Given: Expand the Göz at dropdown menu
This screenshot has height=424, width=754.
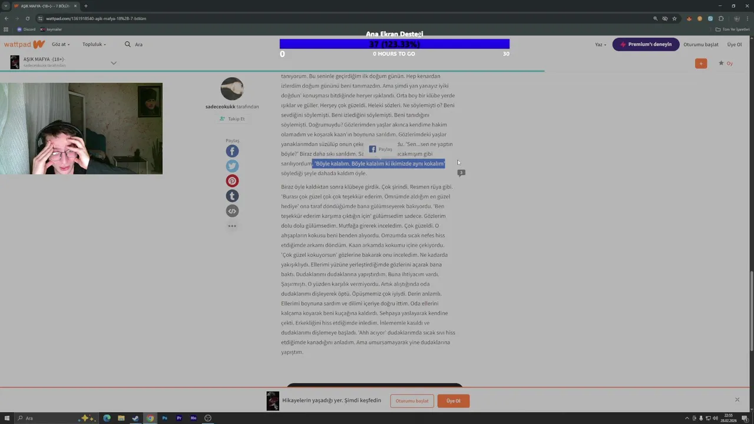Looking at the screenshot, I should (x=61, y=44).
